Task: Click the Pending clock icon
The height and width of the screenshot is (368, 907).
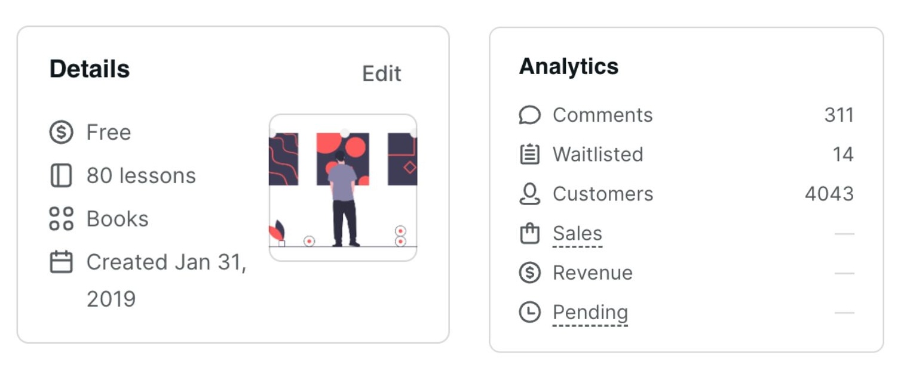Action: point(529,312)
